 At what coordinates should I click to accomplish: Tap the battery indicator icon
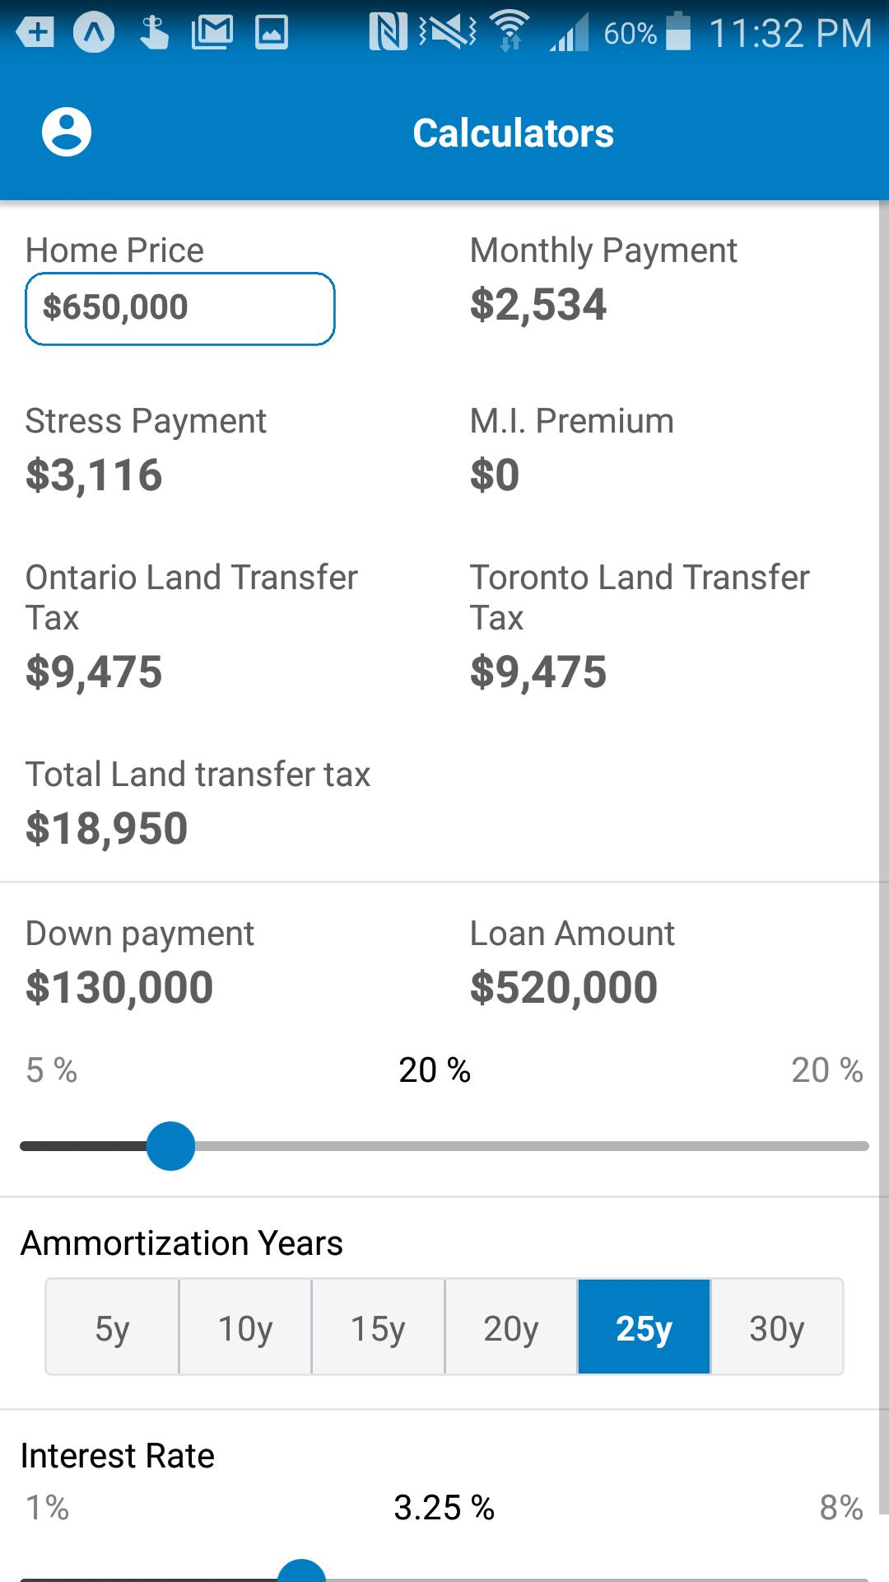677,31
